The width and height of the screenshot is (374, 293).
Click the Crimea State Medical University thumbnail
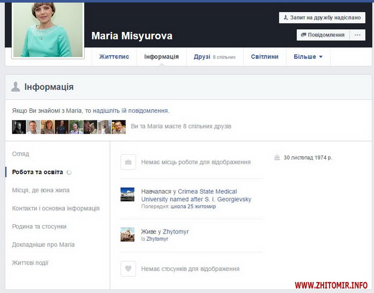point(128,195)
